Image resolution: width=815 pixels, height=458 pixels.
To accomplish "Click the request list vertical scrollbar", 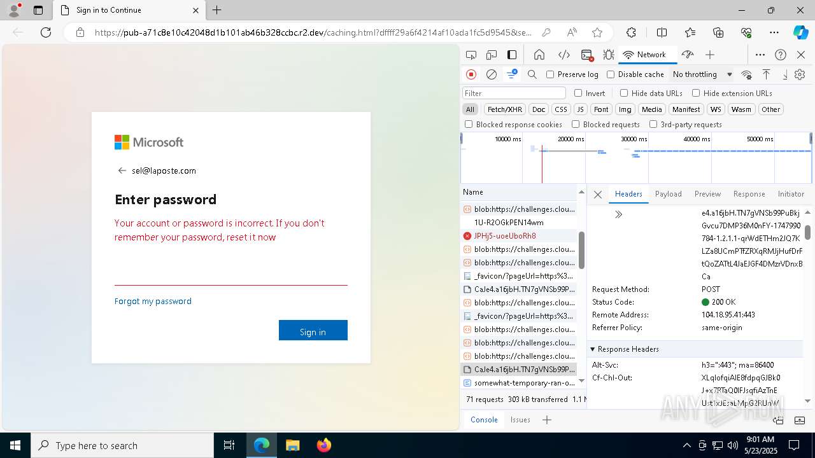I will pos(581,249).
